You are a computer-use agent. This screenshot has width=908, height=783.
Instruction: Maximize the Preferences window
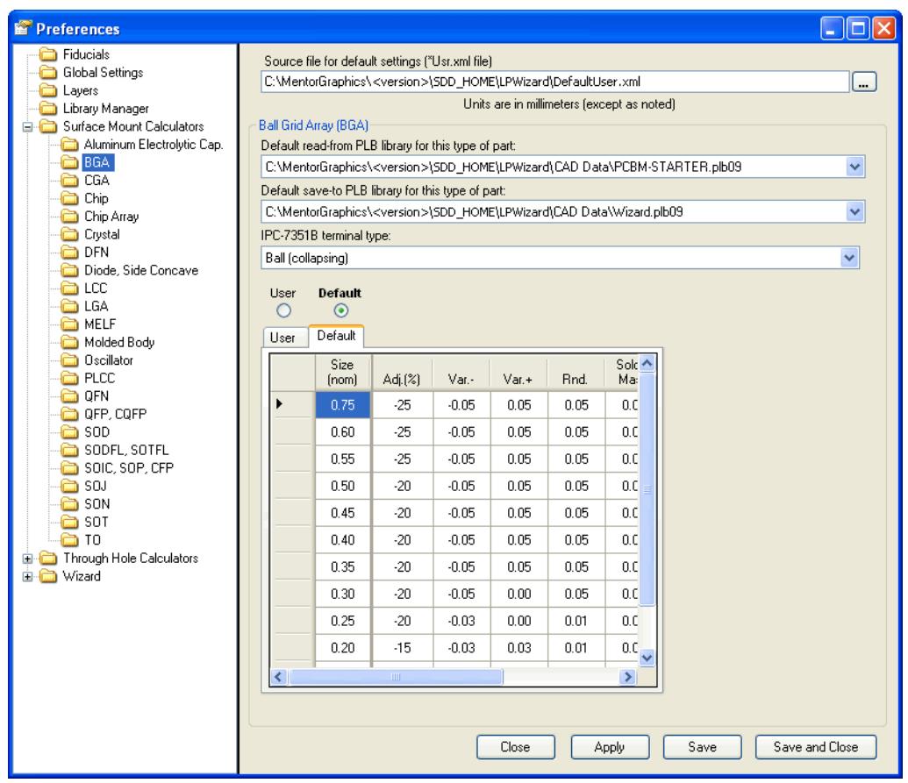(x=858, y=28)
